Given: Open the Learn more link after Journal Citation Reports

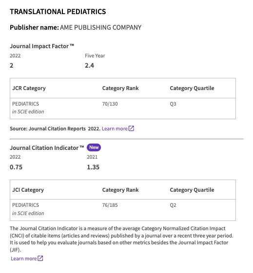Looking at the screenshot, I should tap(115, 128).
